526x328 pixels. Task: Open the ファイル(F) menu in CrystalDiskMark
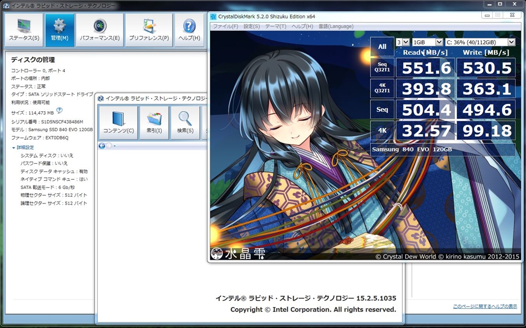point(226,26)
